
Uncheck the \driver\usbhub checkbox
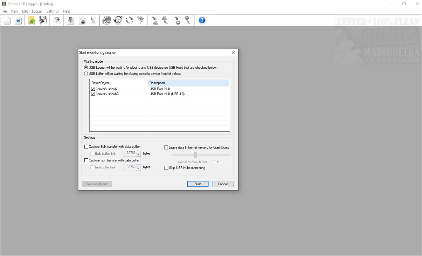(93, 89)
